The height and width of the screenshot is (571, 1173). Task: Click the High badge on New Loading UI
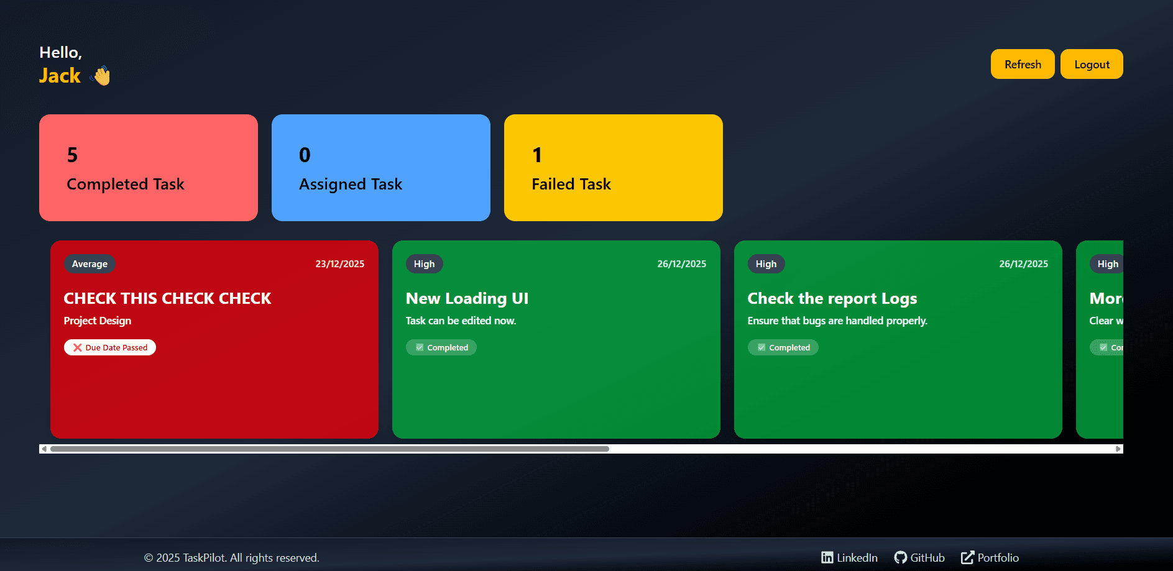pos(424,264)
